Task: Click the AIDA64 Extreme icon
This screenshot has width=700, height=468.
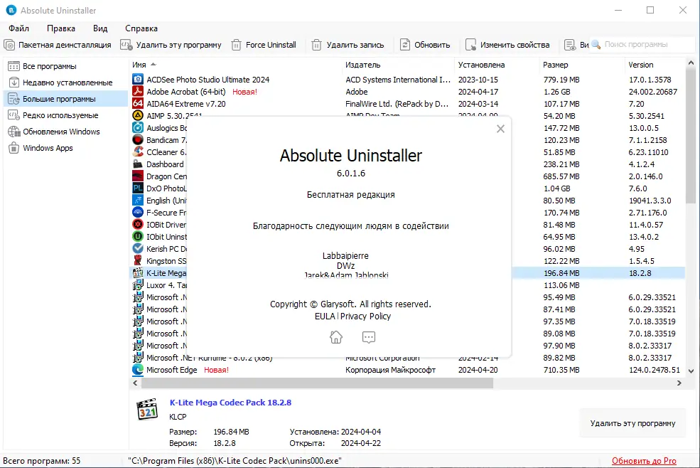Action: click(138, 104)
